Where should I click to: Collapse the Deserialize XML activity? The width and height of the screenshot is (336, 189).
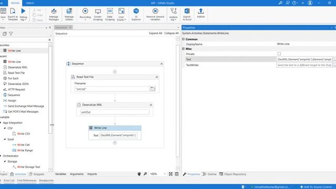click(x=151, y=105)
